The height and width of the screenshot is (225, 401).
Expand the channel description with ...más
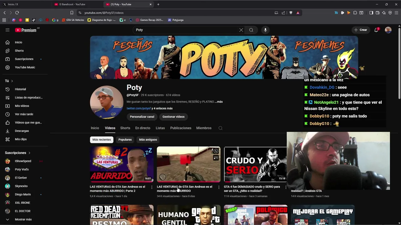[219, 102]
